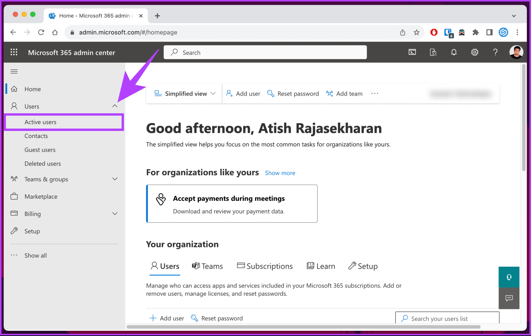Expand the Billing section in sidebar
The width and height of the screenshot is (531, 336).
[x=115, y=214]
